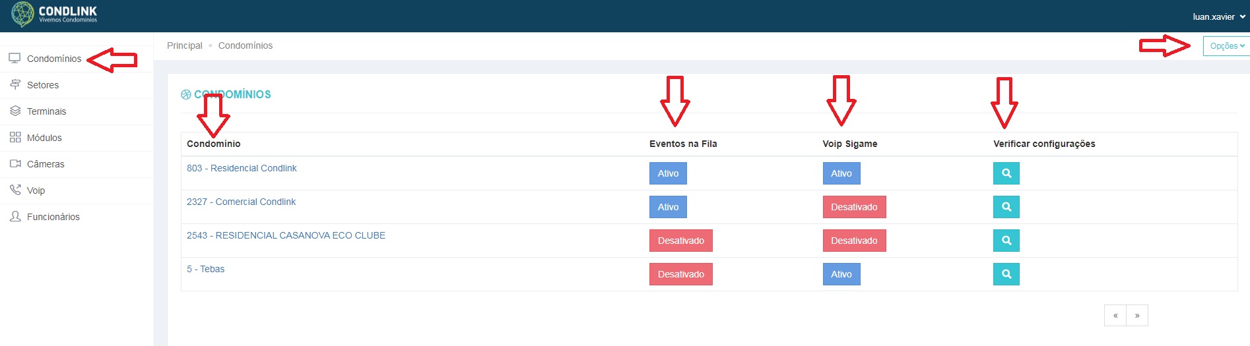Go to previous page with « button

click(x=1115, y=315)
